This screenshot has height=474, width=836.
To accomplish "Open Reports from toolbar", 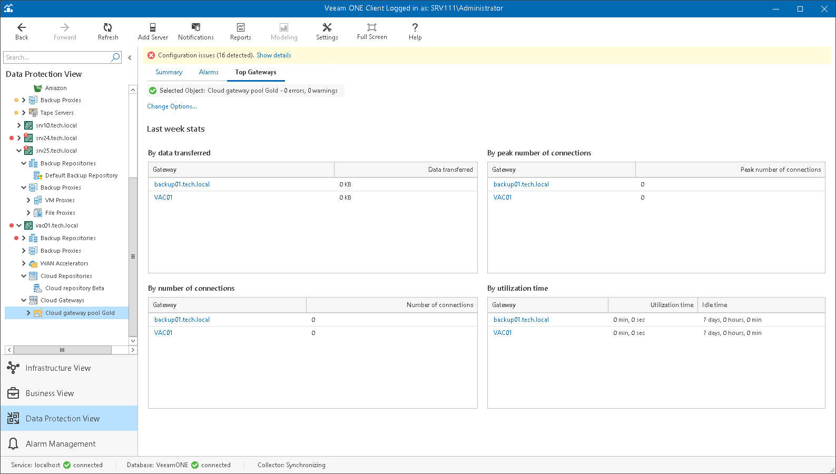I will (241, 32).
